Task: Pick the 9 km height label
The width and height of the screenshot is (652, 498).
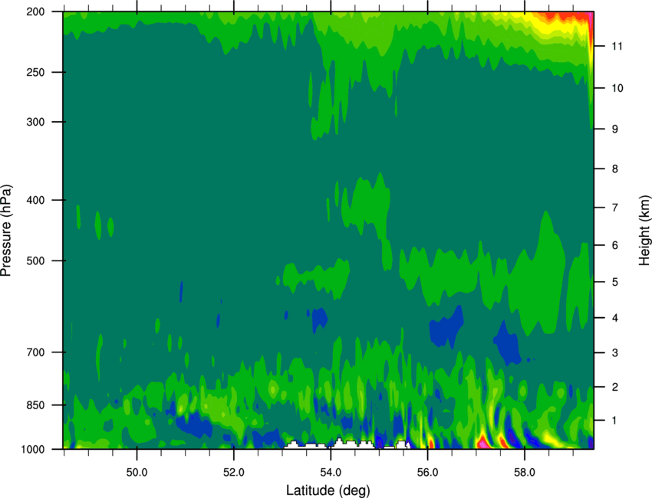Action: [615, 129]
